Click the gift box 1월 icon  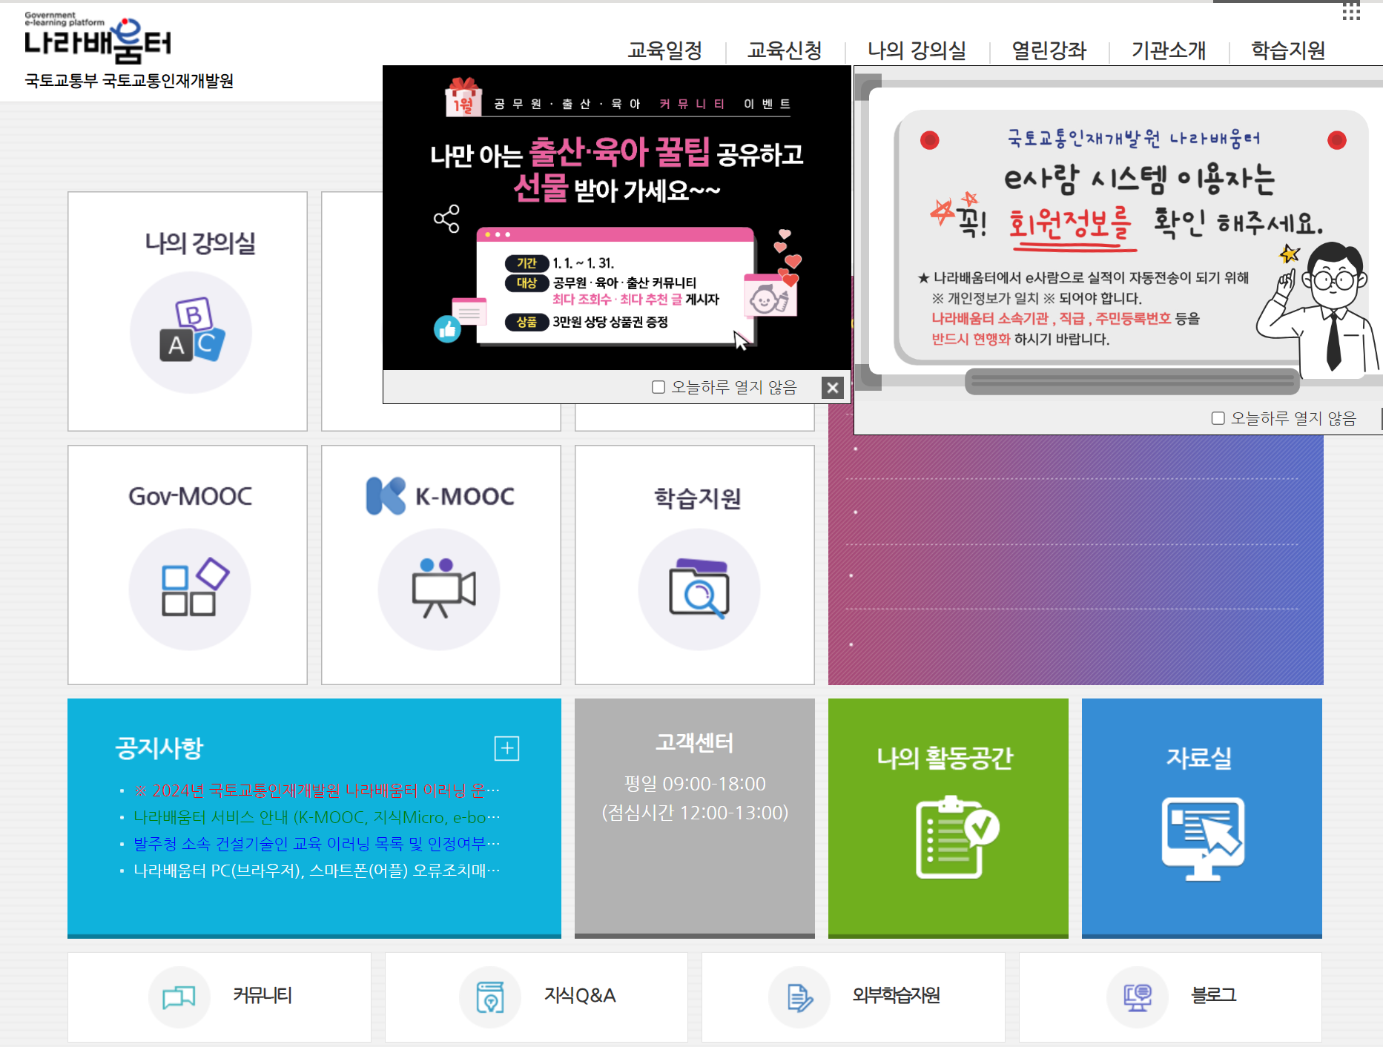pyautogui.click(x=463, y=97)
